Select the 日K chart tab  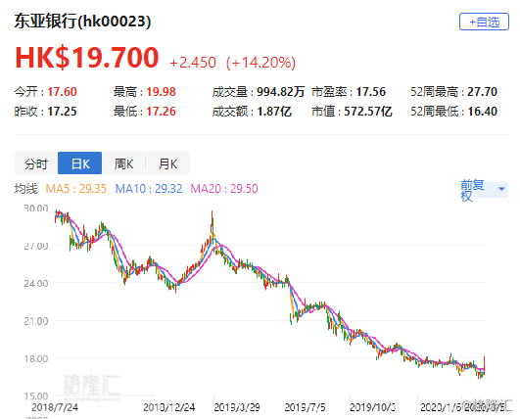80,163
